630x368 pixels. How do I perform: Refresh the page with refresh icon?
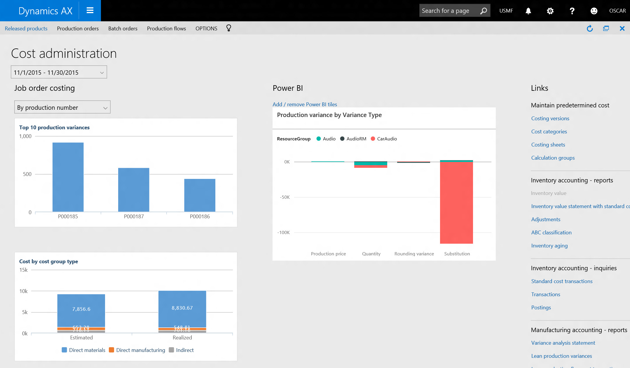point(590,28)
